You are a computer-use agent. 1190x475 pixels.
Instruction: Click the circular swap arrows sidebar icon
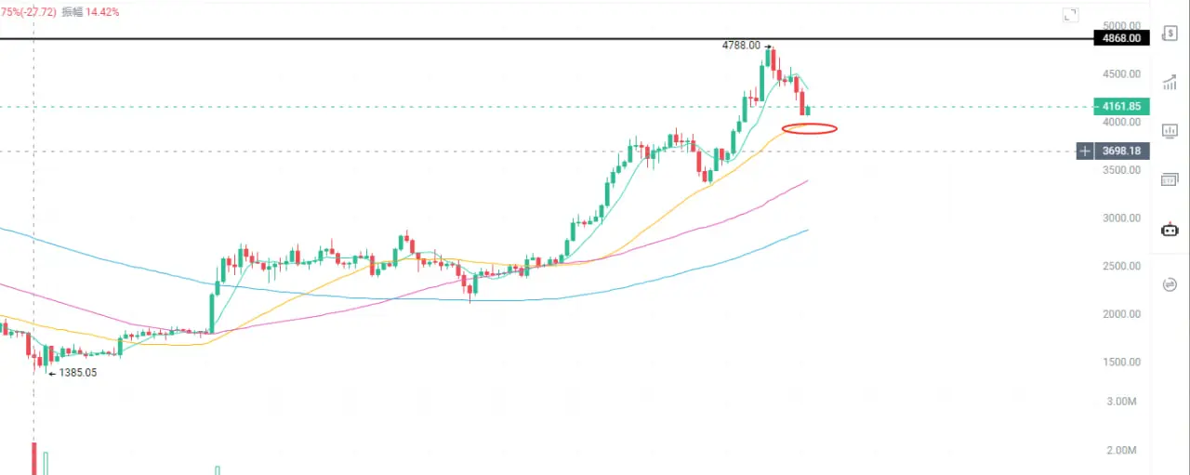pyautogui.click(x=1170, y=284)
